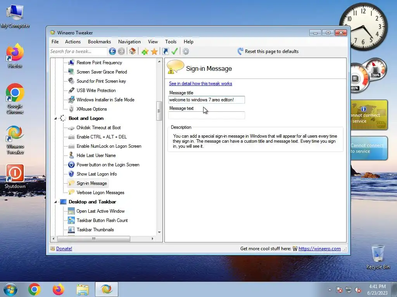Click Restore Point Frequency icon in tree
Viewport: 397px width, 297px height.
tap(71, 62)
